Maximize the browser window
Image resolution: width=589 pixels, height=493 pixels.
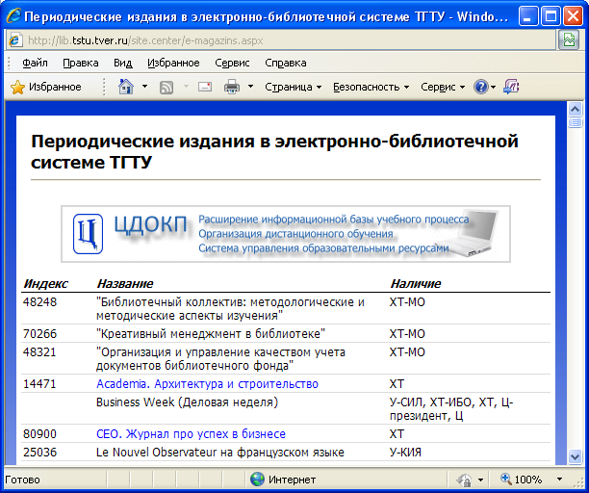[551, 16]
